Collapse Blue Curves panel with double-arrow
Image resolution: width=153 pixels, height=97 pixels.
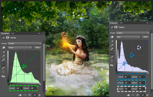pos(147,23)
